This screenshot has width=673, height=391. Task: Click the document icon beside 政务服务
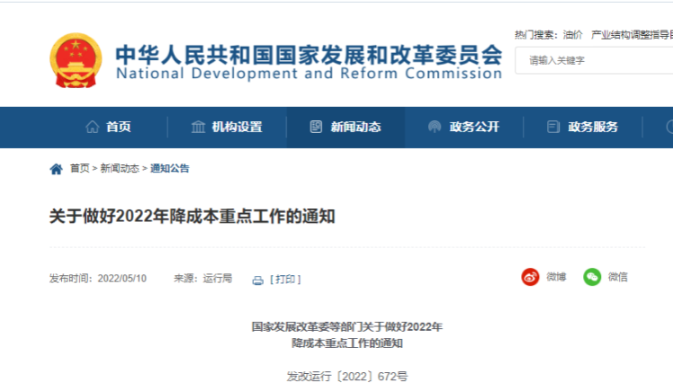click(x=553, y=127)
